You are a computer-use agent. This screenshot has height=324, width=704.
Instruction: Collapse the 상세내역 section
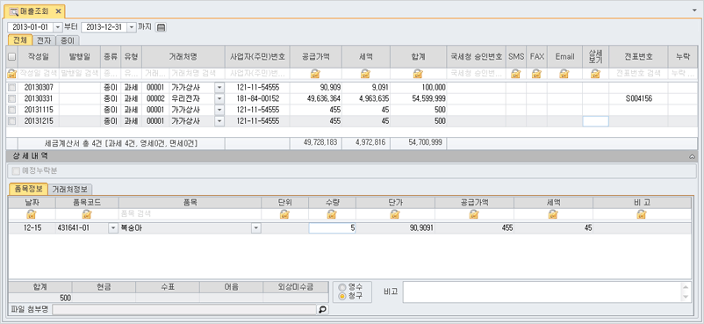coord(692,156)
